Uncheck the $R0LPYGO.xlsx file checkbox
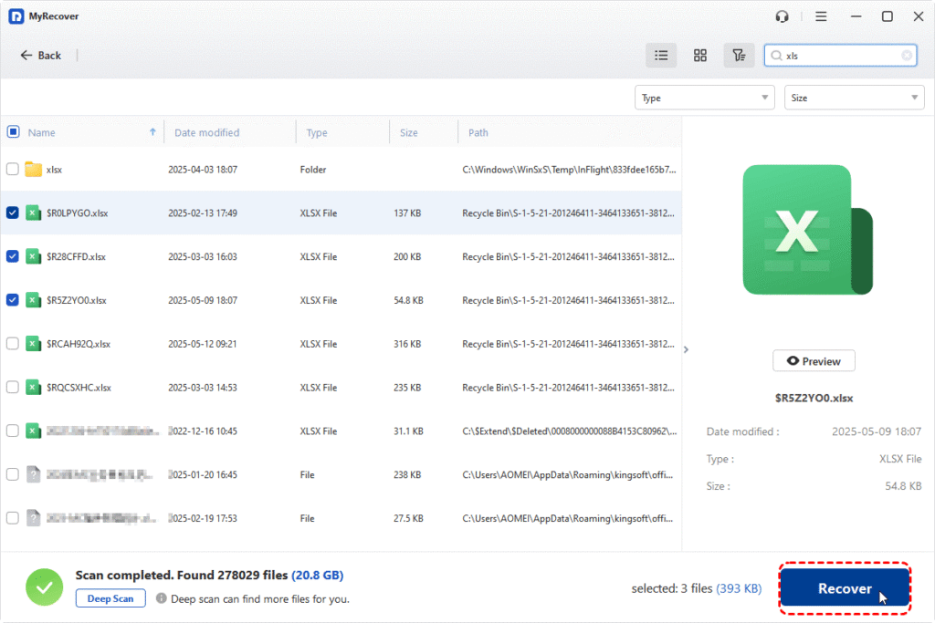This screenshot has height=623, width=935. (x=13, y=213)
